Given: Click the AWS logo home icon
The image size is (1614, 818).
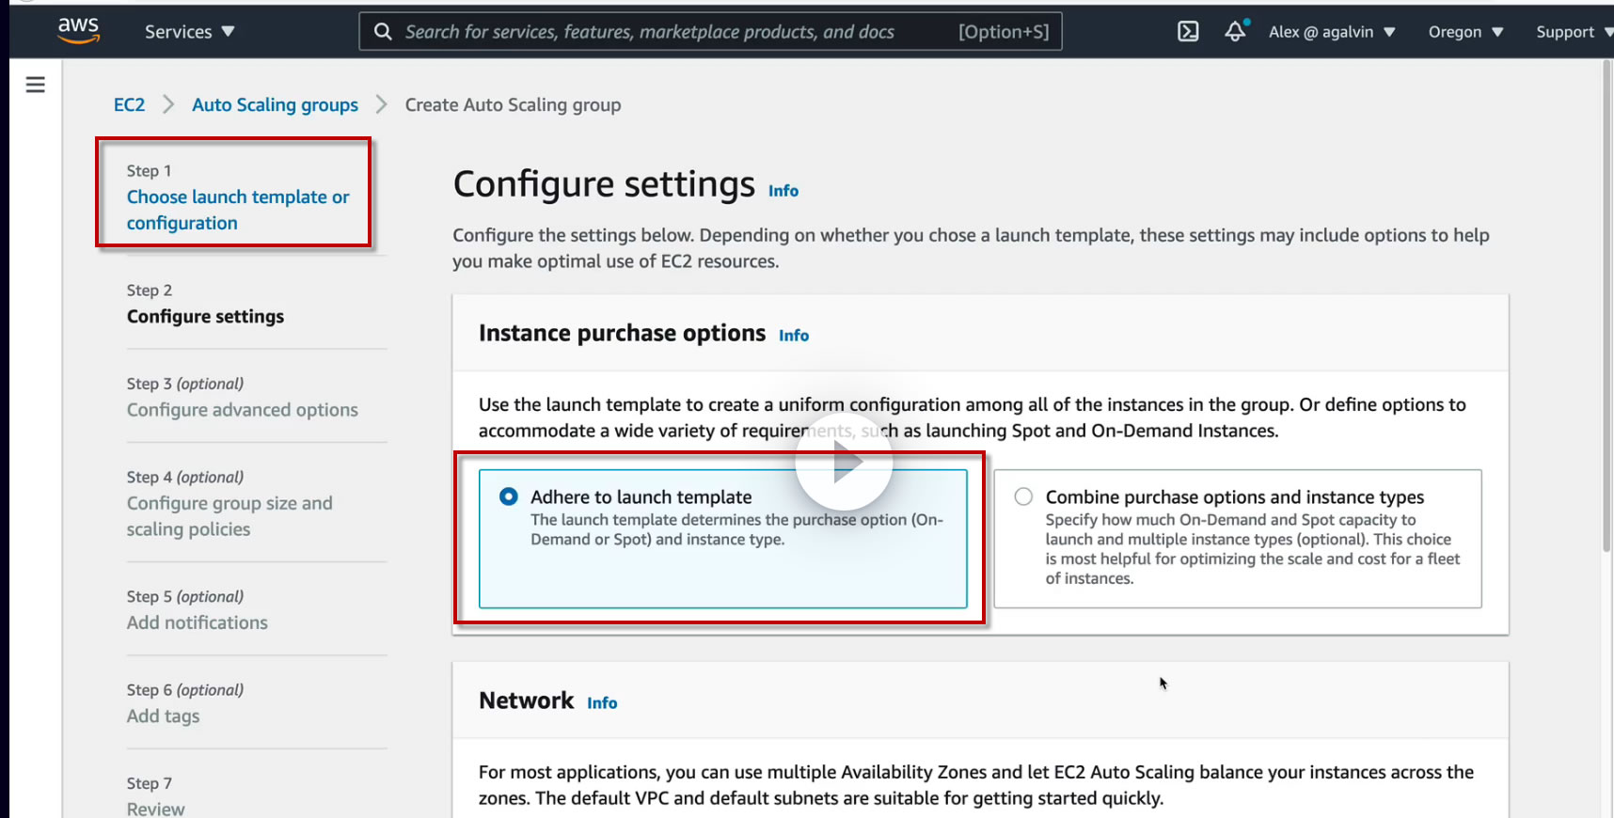Looking at the screenshot, I should click(78, 30).
